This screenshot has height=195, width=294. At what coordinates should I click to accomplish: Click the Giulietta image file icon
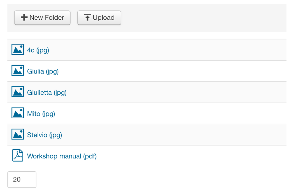coord(18,92)
